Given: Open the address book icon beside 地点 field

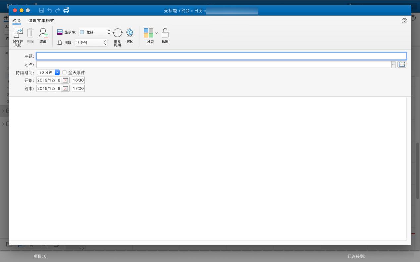Looking at the screenshot, I should (402, 64).
